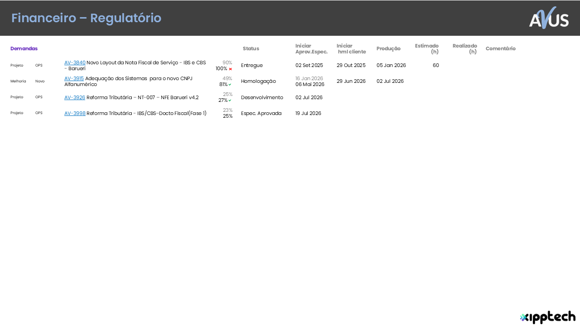580x326 pixels.
Task: Click the Iniciar Aprov.Espec. column header
Action: point(311,49)
